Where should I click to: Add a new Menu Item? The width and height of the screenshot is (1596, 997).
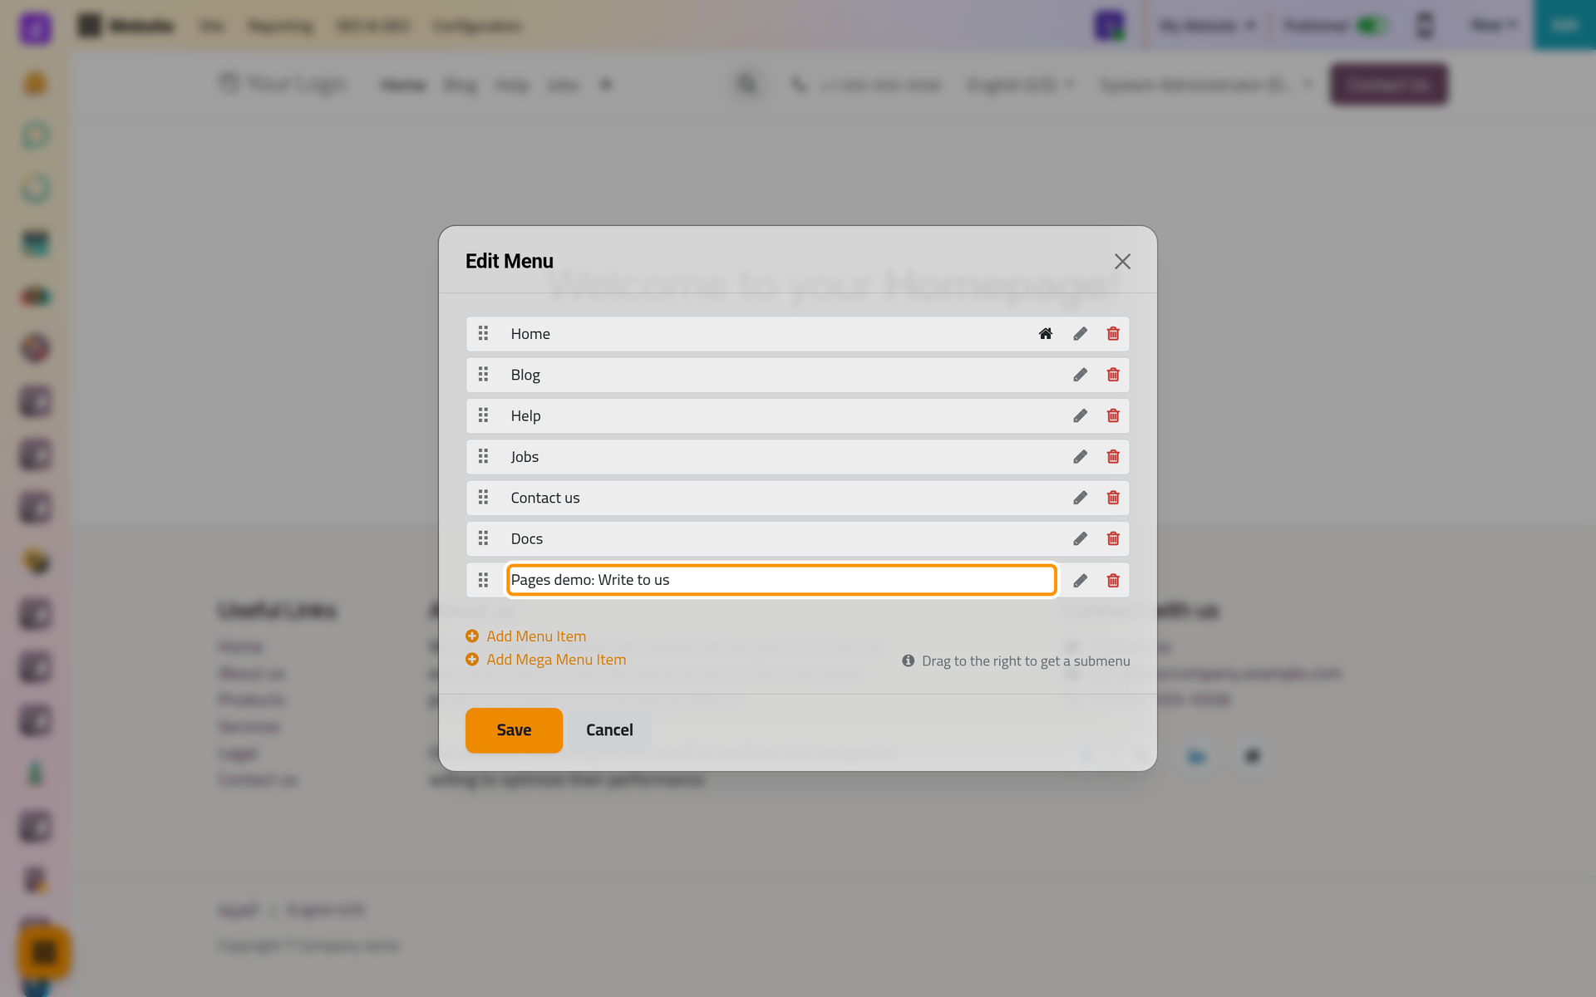526,636
